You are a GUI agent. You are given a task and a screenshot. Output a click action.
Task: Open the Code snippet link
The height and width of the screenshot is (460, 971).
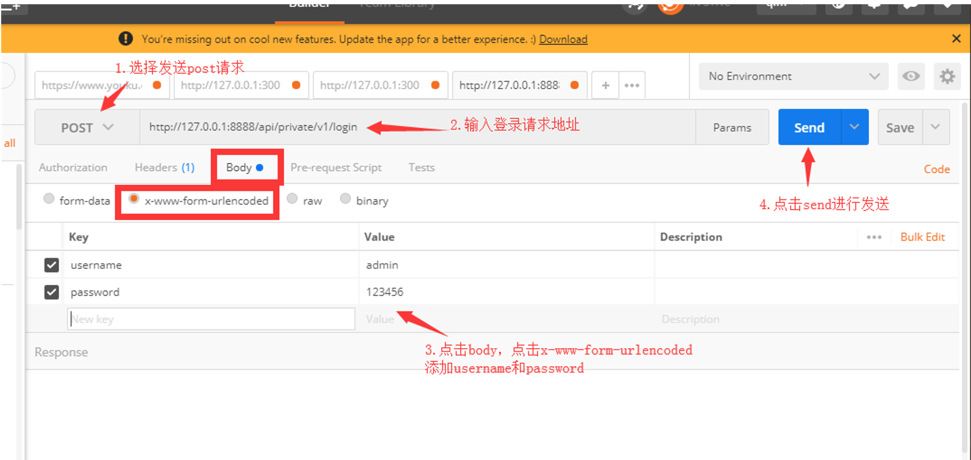pyautogui.click(x=936, y=169)
